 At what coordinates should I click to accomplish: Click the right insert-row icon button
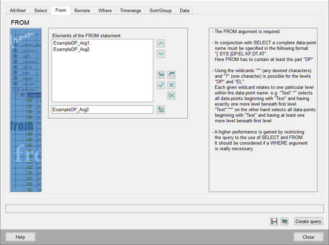click(x=171, y=75)
